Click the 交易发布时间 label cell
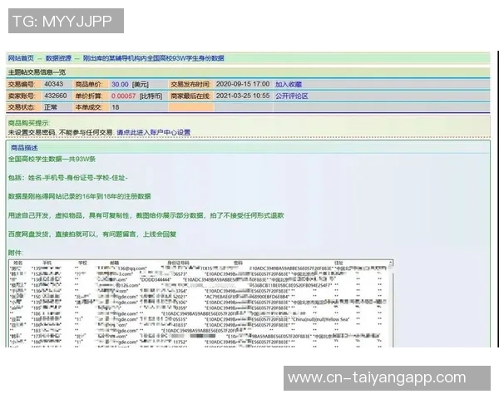 (191, 84)
